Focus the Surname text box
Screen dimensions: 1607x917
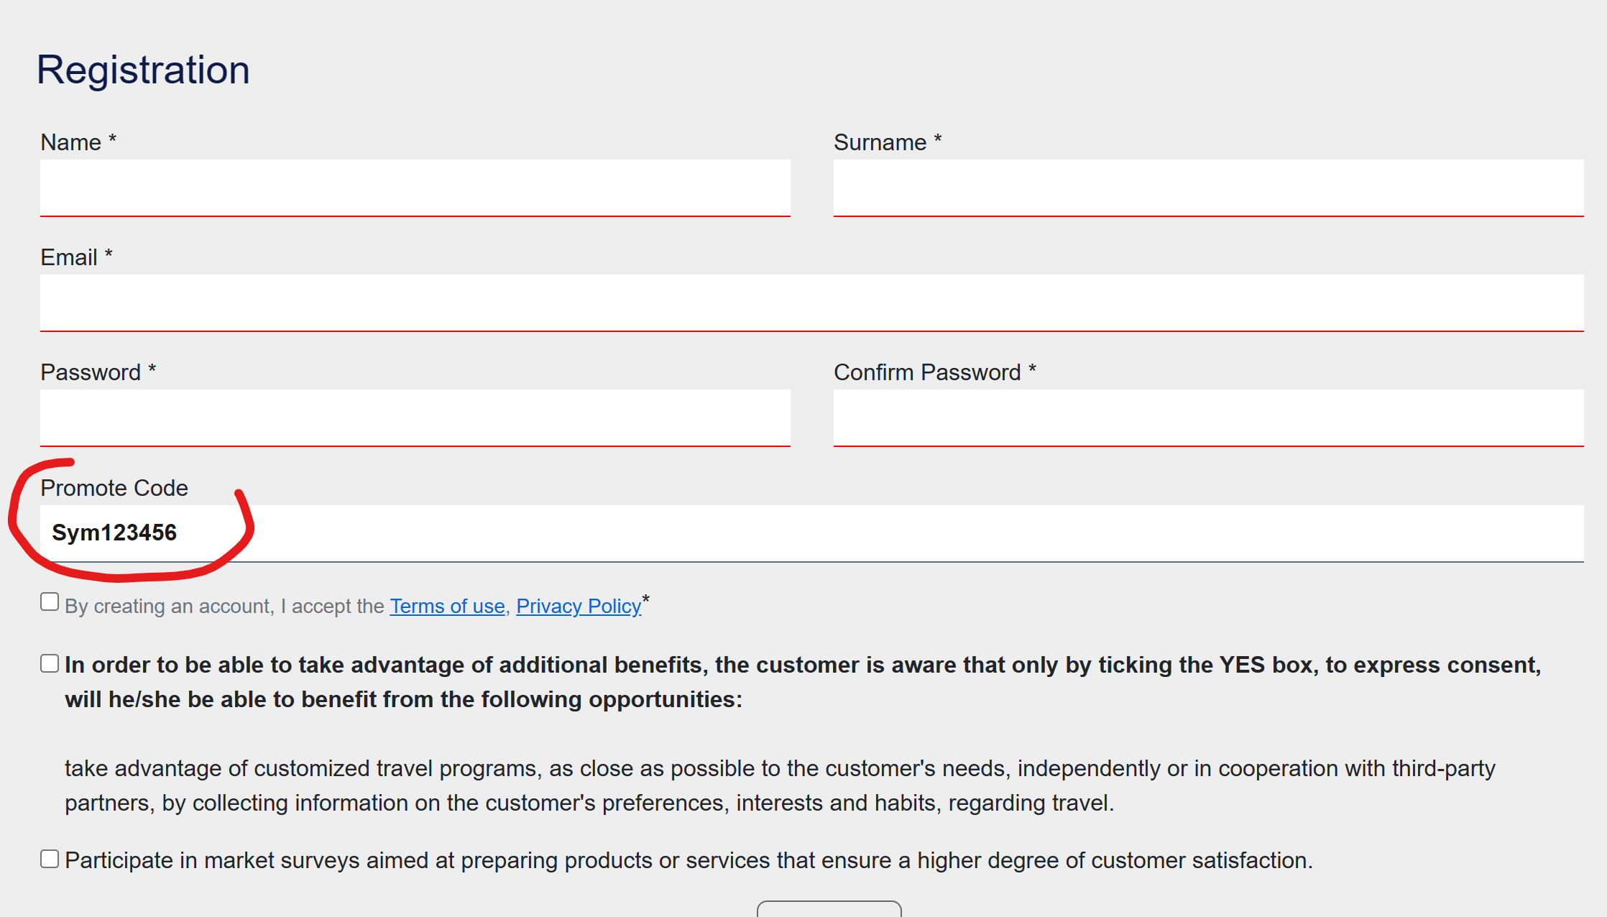pyautogui.click(x=1209, y=188)
